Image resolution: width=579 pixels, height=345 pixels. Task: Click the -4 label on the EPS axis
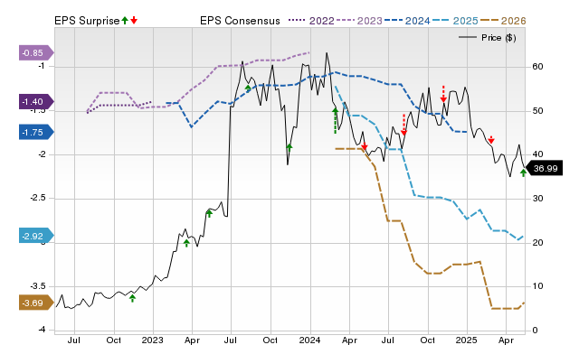tap(41, 330)
